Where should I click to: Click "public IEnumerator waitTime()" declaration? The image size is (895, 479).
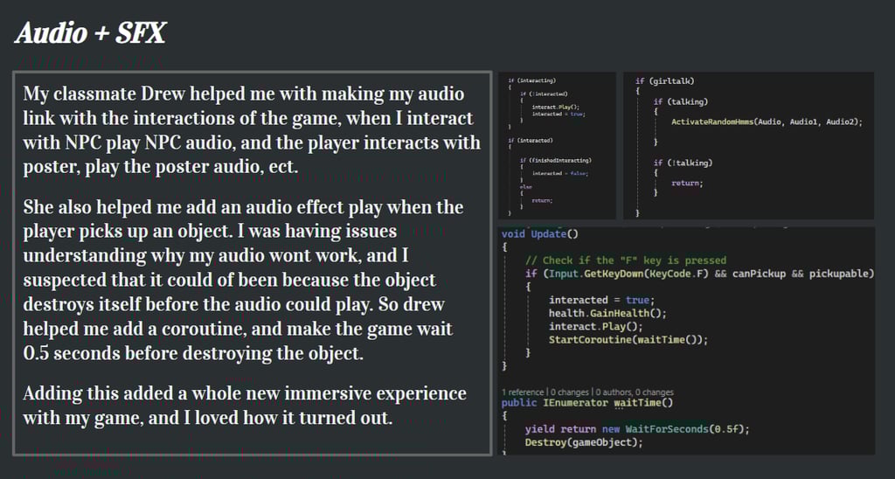click(587, 403)
